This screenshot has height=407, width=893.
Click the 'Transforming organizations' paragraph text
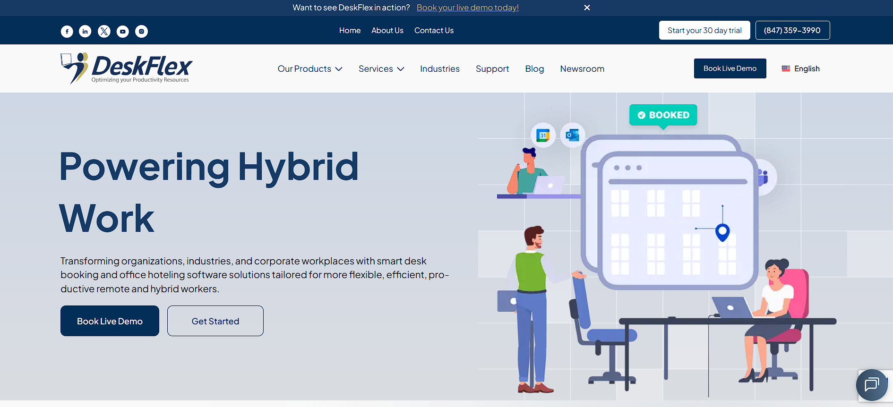(255, 275)
